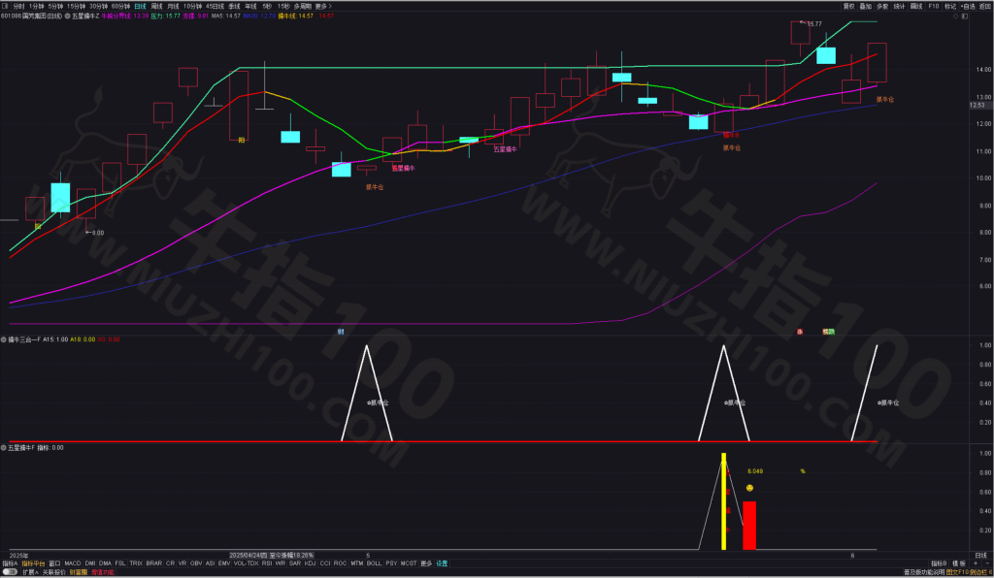Screen dimensions: 994x578
Task: Select the 15分钟 timeframe
Action: click(76, 7)
